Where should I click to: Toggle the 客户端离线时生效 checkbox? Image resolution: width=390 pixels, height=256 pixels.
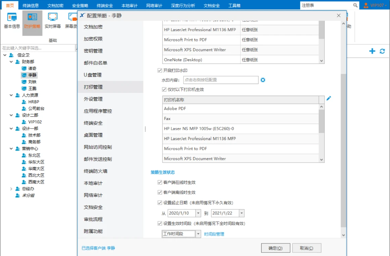click(160, 192)
